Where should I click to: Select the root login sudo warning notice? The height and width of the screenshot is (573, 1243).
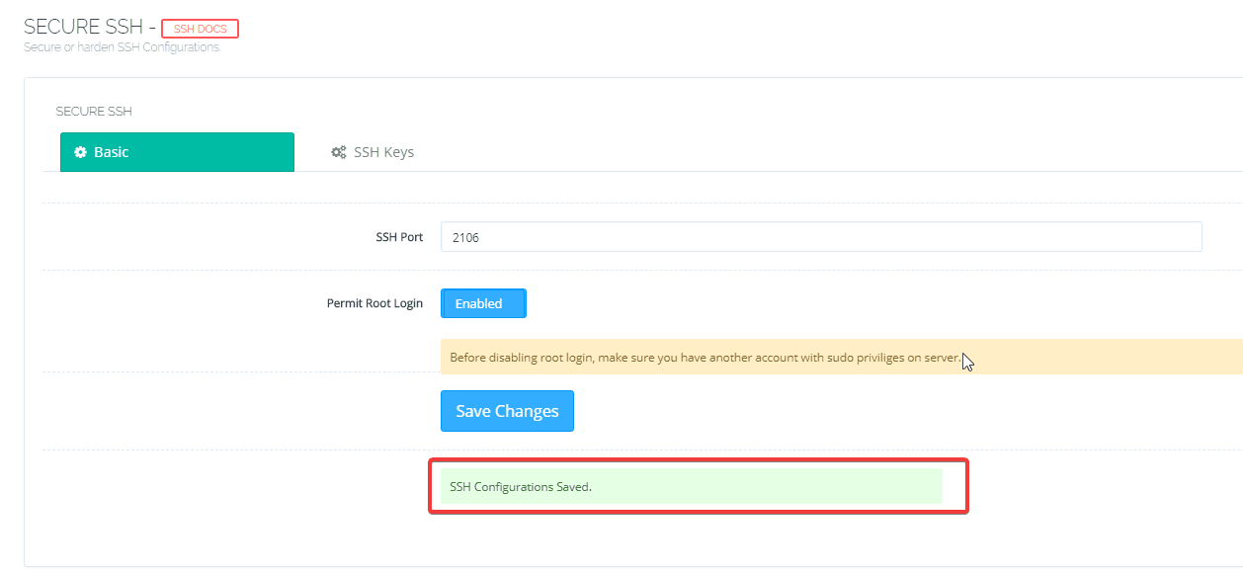[840, 358]
